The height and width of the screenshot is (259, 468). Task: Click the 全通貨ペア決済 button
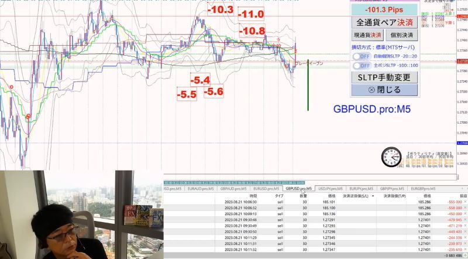pos(384,22)
